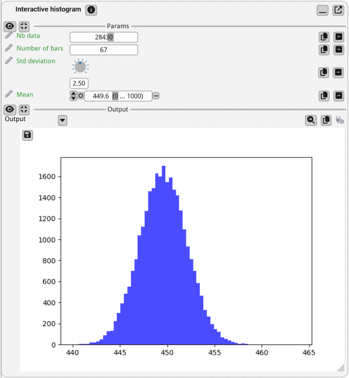Save the histogram plot image
349x378 pixels.
pyautogui.click(x=27, y=135)
